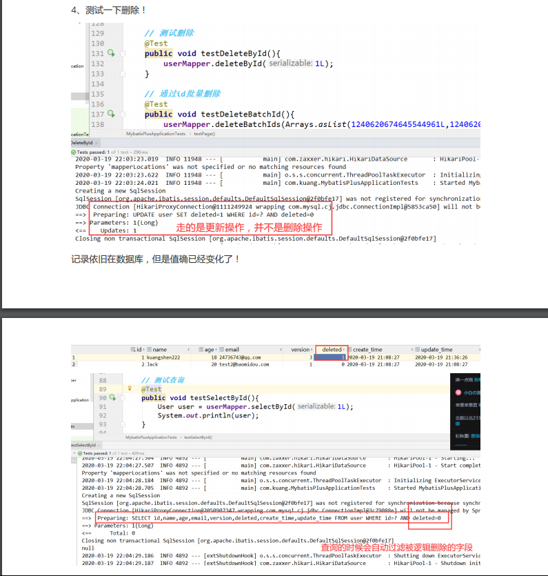Click the light bulb intention icon beside @Test
This screenshot has width=548, height=576.
129,388
